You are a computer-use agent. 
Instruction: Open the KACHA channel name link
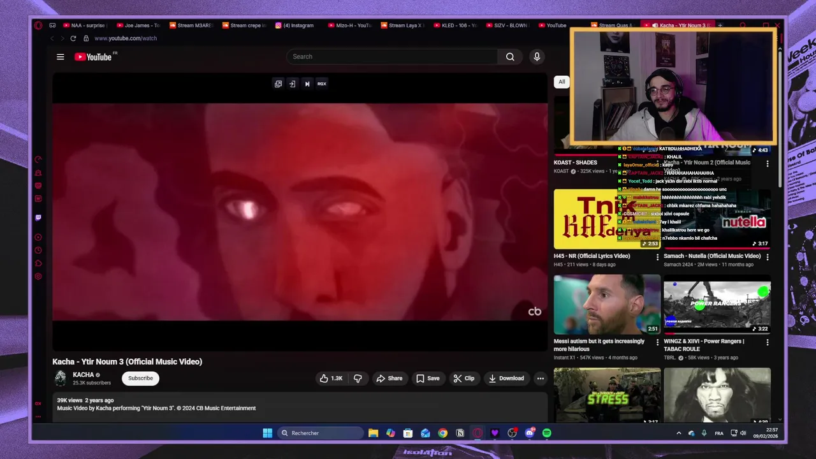pos(83,375)
